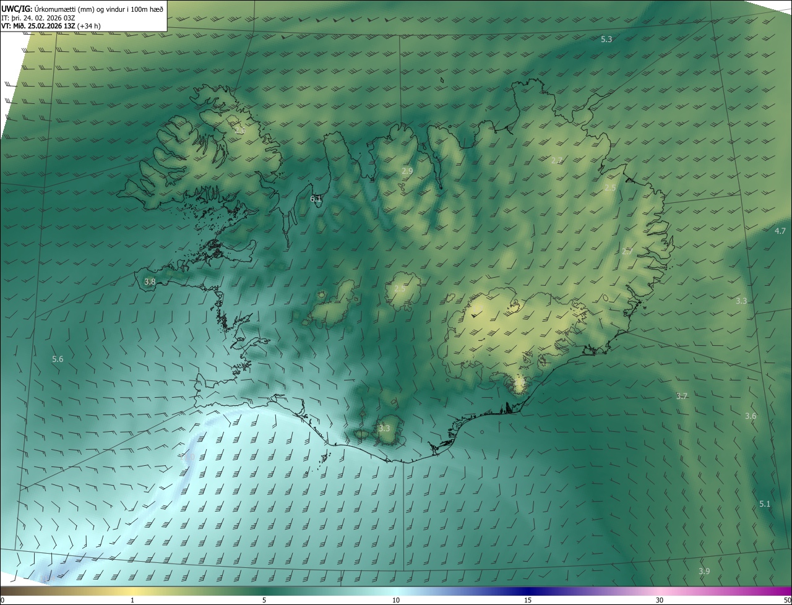Click the 3.9 value near the bottom right

[x=704, y=571]
